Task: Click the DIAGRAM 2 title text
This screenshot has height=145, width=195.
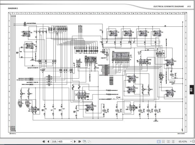Action: point(13,8)
